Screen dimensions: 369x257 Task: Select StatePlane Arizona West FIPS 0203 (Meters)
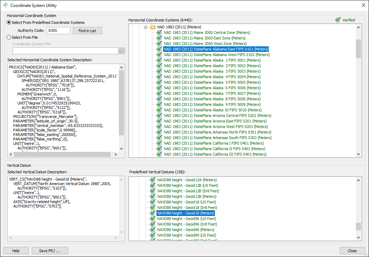pos(216,127)
